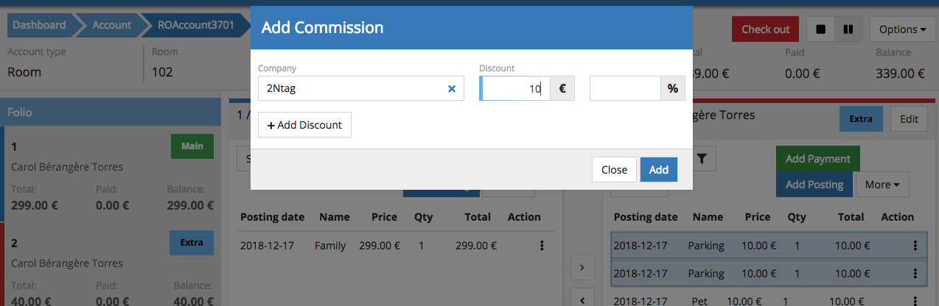The image size is (939, 306).
Task: Focus the percent discount input field
Action: pos(624,89)
